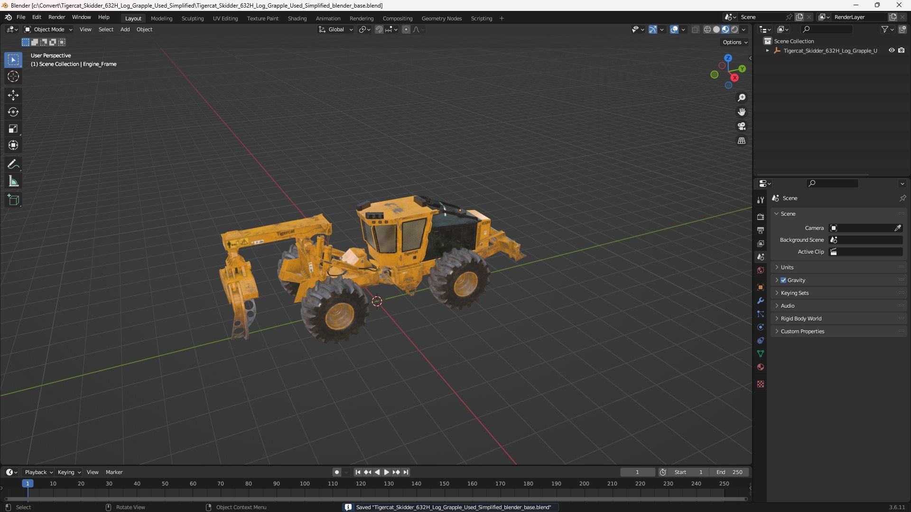The width and height of the screenshot is (911, 512).
Task: Select the Add Cube tool
Action: pyautogui.click(x=13, y=200)
